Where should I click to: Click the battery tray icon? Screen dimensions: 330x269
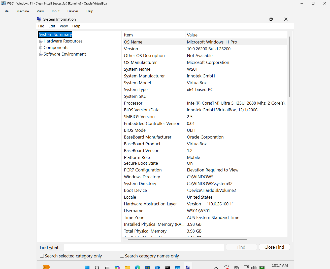pos(262,267)
